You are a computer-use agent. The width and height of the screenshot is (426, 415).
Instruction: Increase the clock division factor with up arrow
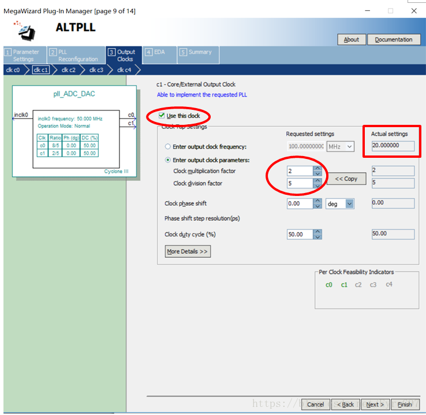tap(317, 180)
